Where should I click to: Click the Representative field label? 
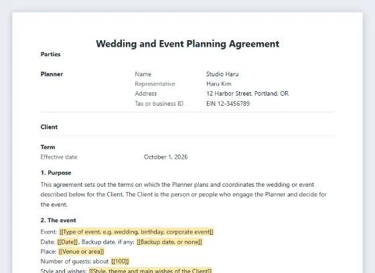pyautogui.click(x=155, y=84)
